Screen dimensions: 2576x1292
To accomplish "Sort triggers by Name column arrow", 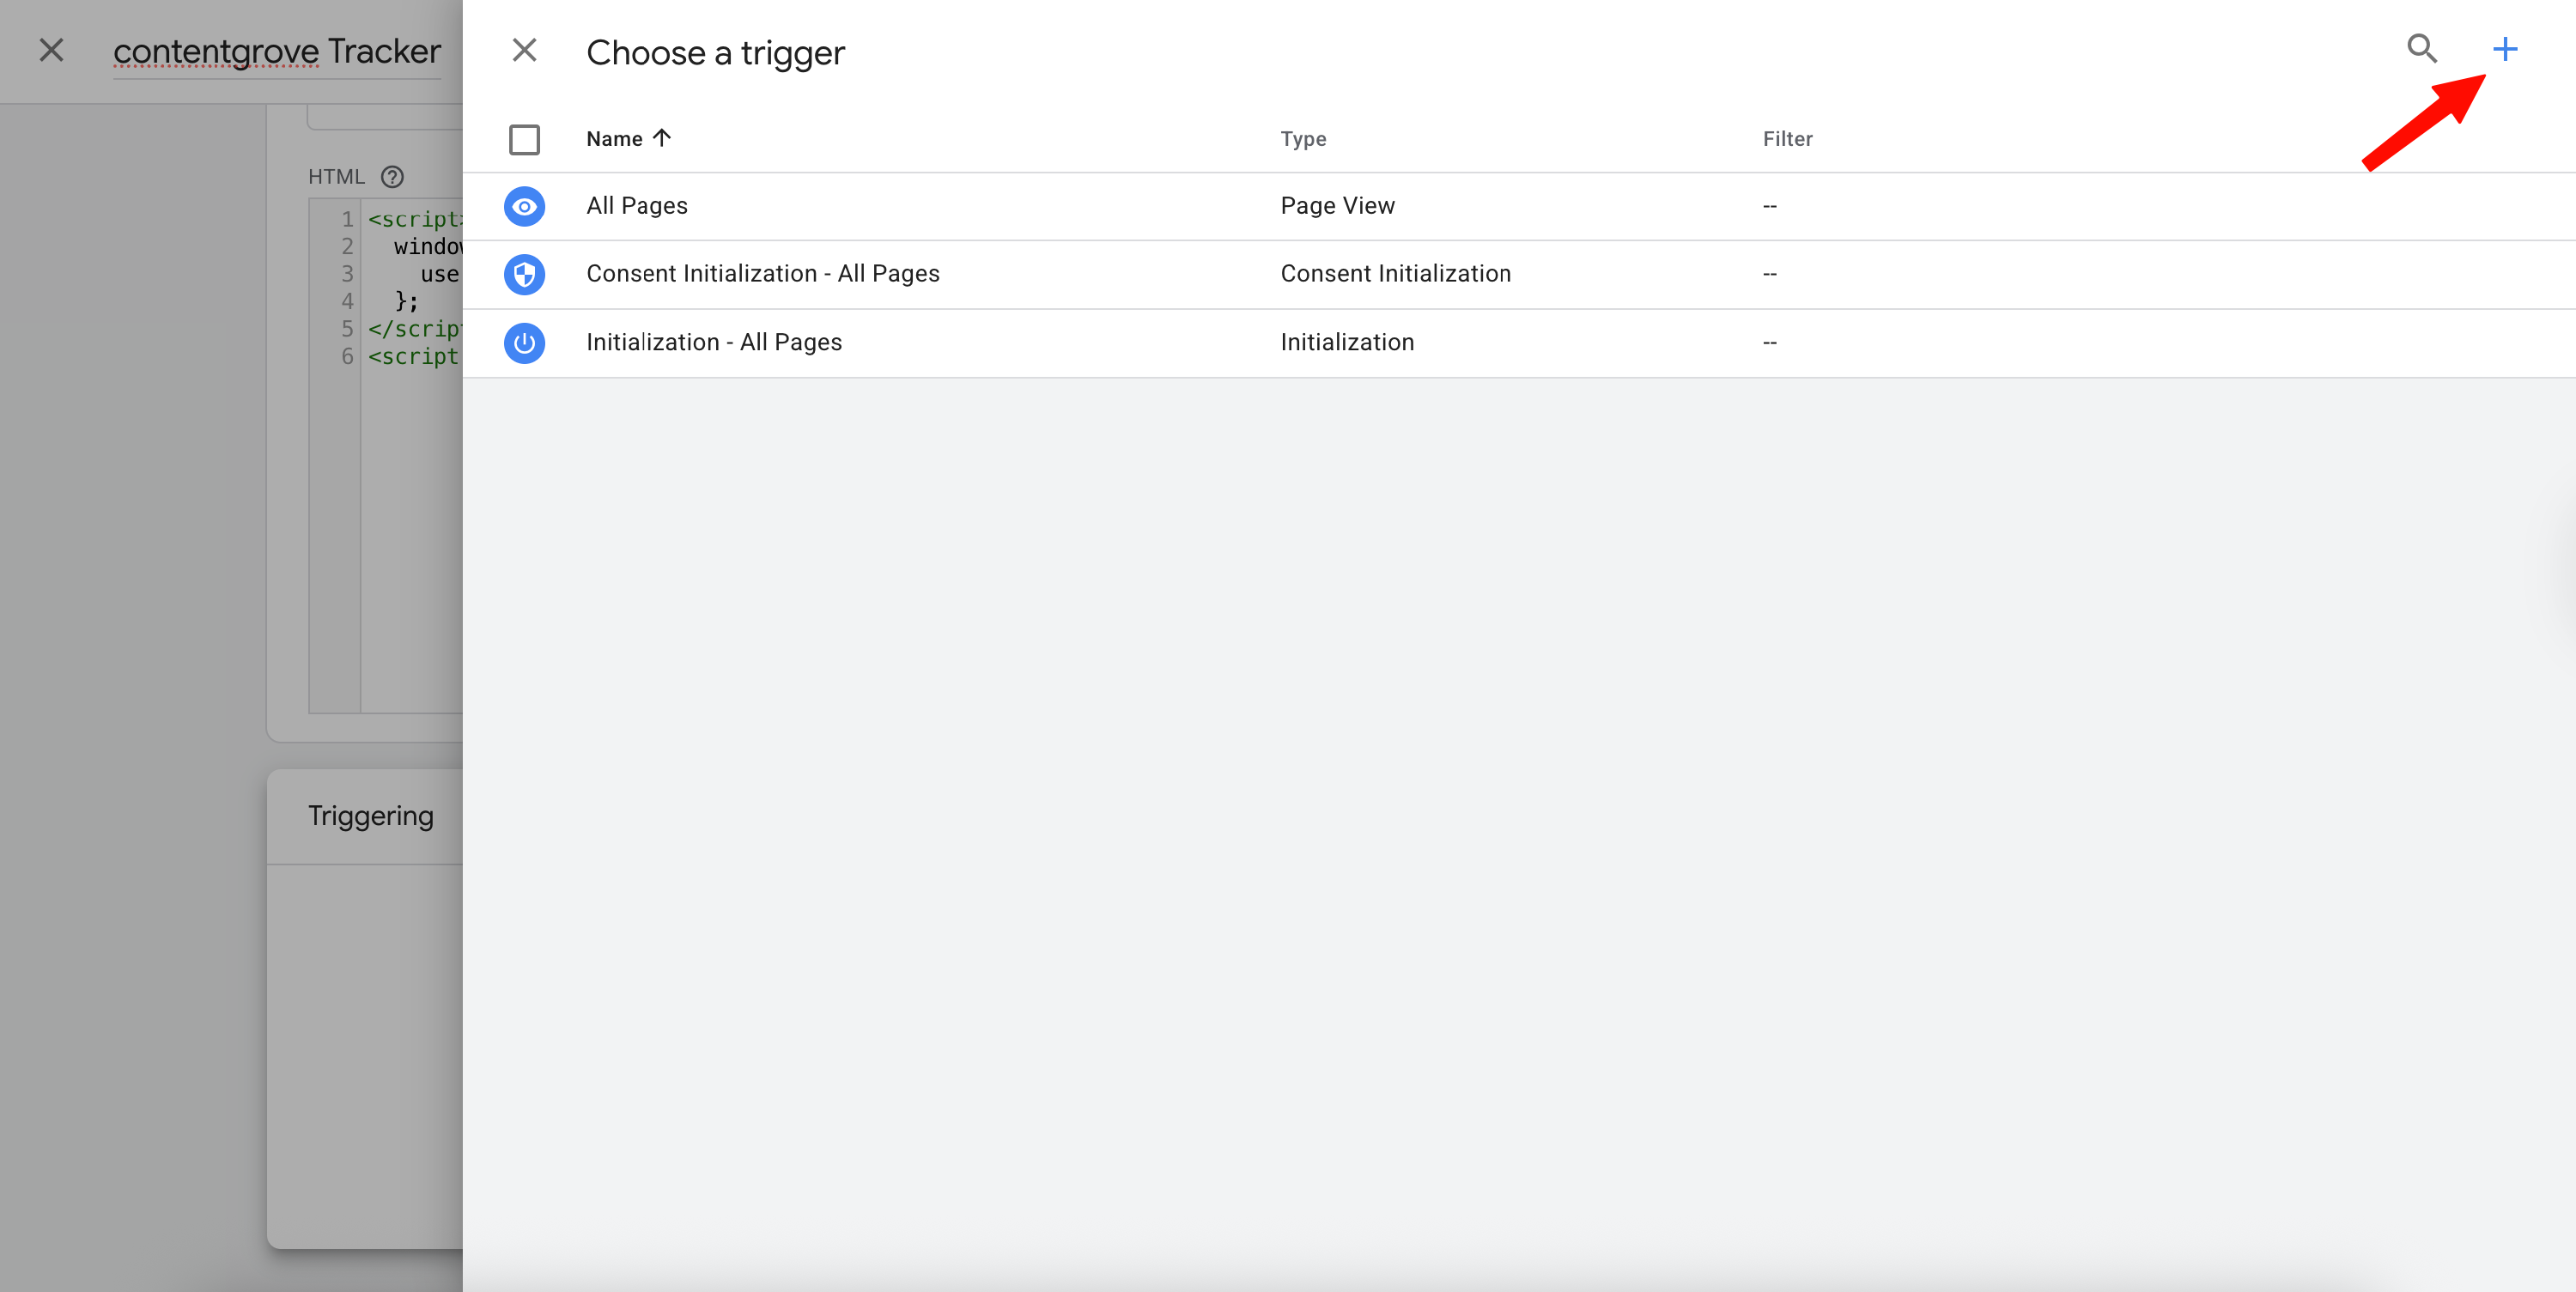I will click(661, 138).
